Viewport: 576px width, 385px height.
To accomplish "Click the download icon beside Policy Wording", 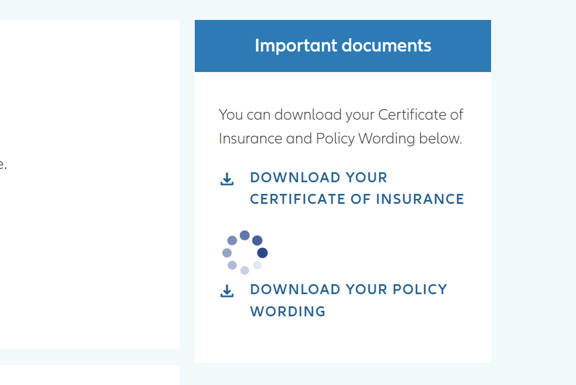I will tap(227, 291).
